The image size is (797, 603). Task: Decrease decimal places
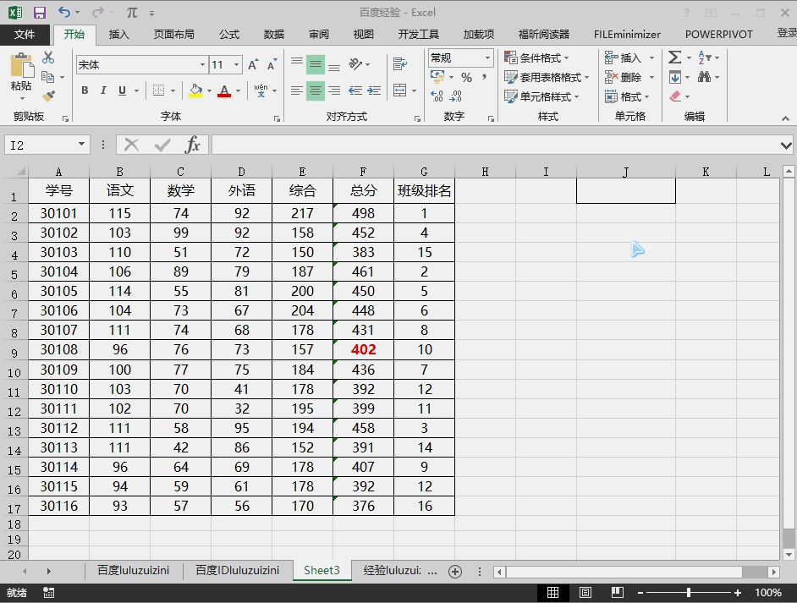click(456, 96)
